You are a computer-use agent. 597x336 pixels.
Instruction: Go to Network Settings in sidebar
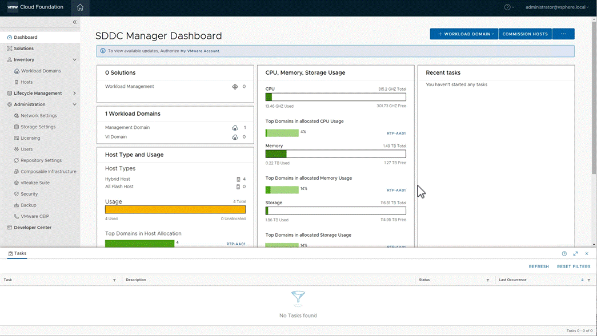pyautogui.click(x=39, y=116)
